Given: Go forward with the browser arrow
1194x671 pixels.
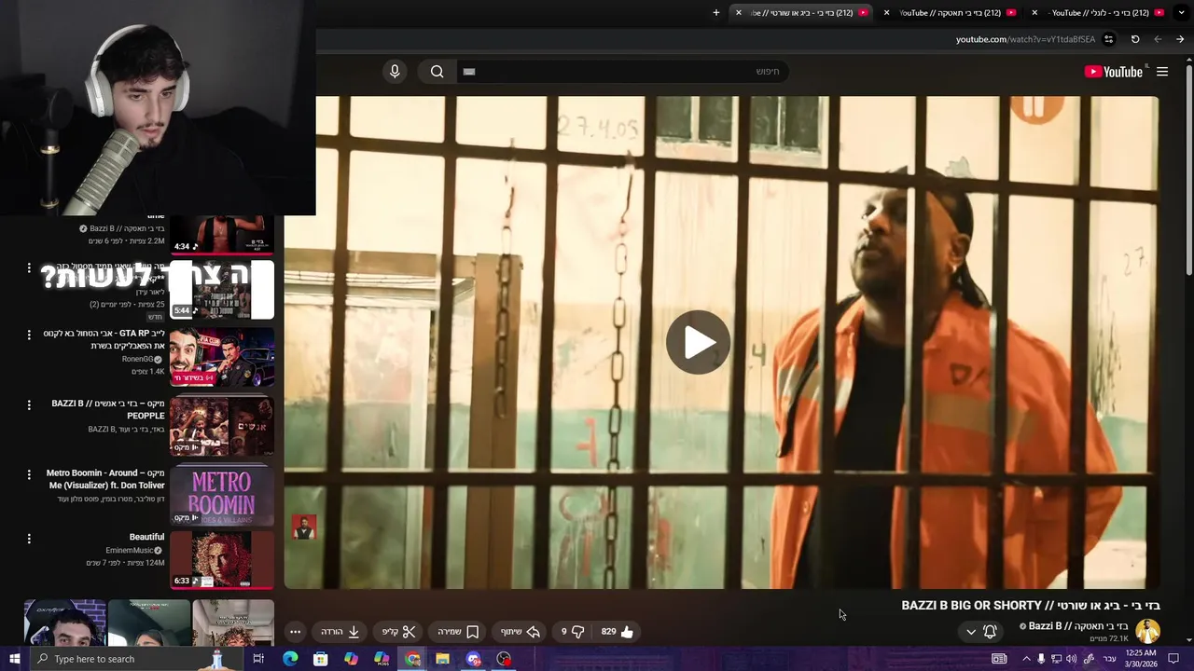Looking at the screenshot, I should [1158, 39].
